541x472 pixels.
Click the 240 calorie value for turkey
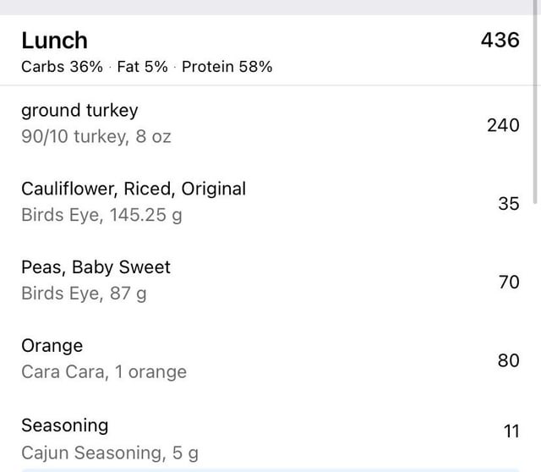503,125
